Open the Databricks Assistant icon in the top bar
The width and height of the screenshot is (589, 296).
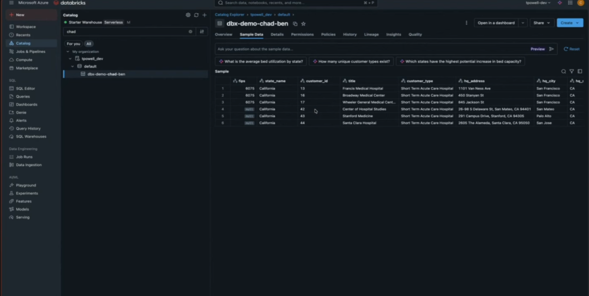pyautogui.click(x=560, y=3)
